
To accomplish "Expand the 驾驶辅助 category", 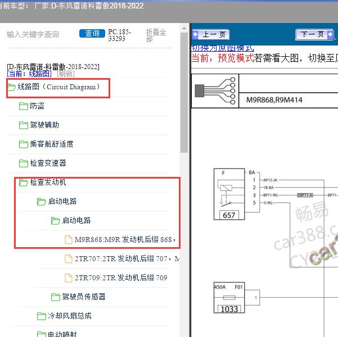I will [x=44, y=125].
